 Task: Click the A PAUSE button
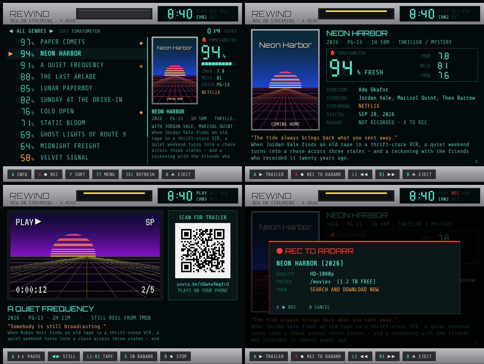26,356
